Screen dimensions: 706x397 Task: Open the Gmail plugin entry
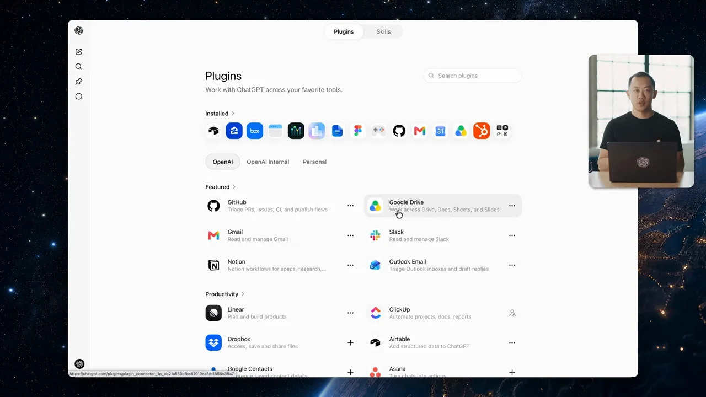click(x=281, y=236)
